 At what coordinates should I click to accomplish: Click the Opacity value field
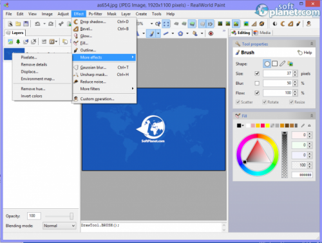34,216
